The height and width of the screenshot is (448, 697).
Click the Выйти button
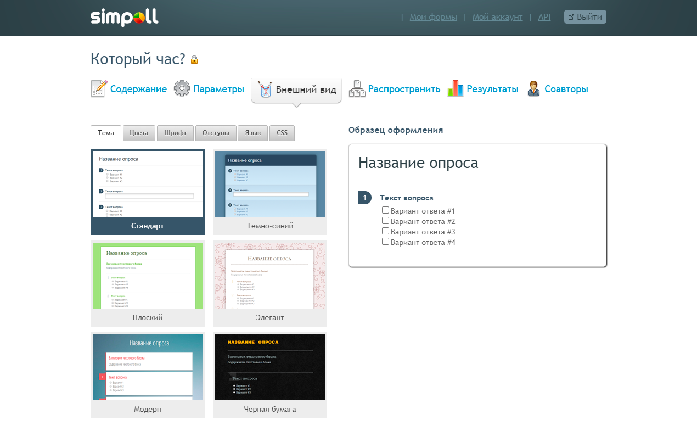pyautogui.click(x=584, y=16)
